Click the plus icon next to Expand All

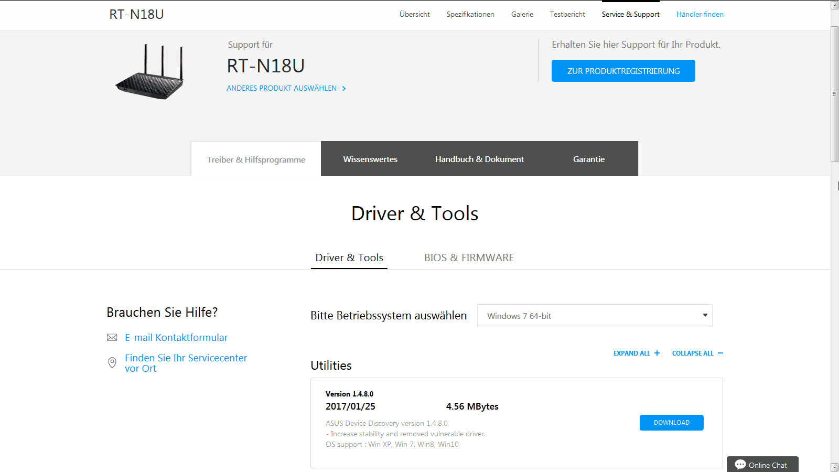pos(657,353)
